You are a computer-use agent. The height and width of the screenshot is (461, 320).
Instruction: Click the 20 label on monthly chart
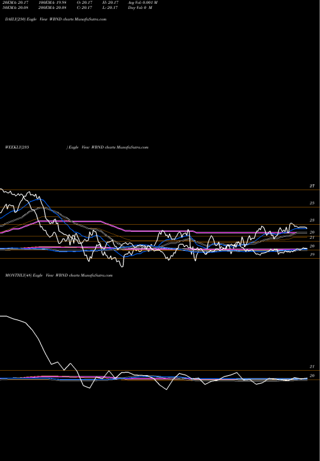coord(312,375)
